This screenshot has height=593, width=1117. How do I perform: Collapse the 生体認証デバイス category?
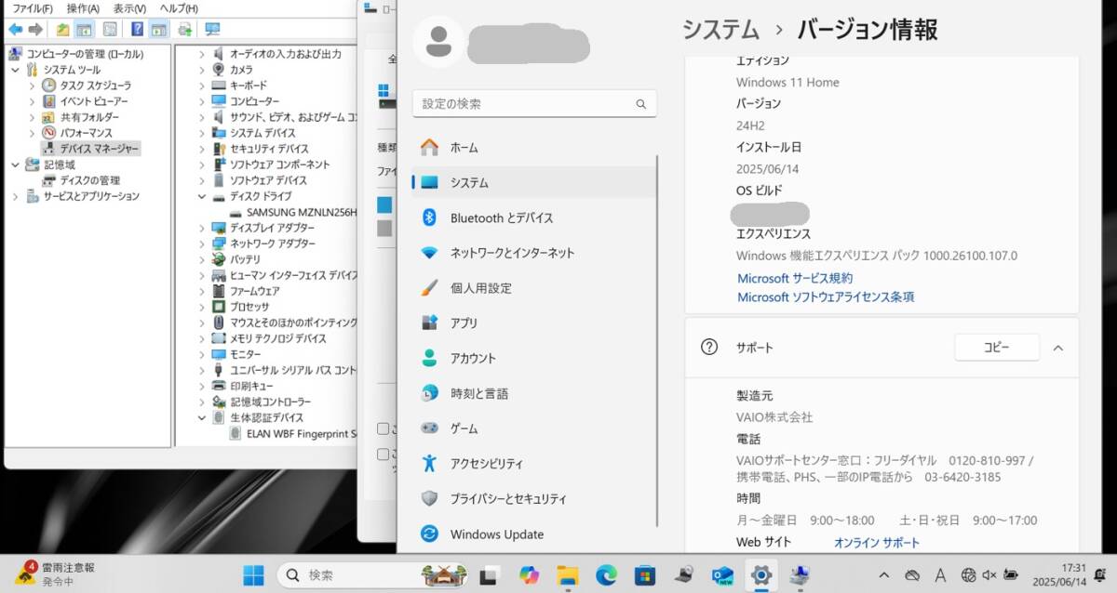[x=202, y=417]
